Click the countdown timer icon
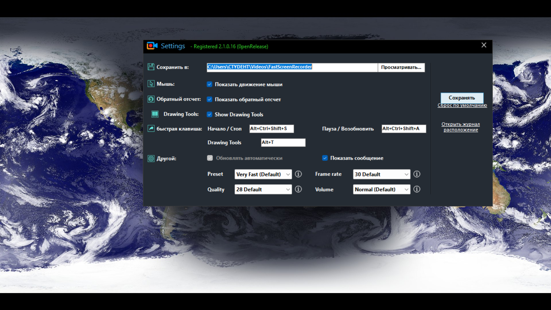 coord(151,99)
